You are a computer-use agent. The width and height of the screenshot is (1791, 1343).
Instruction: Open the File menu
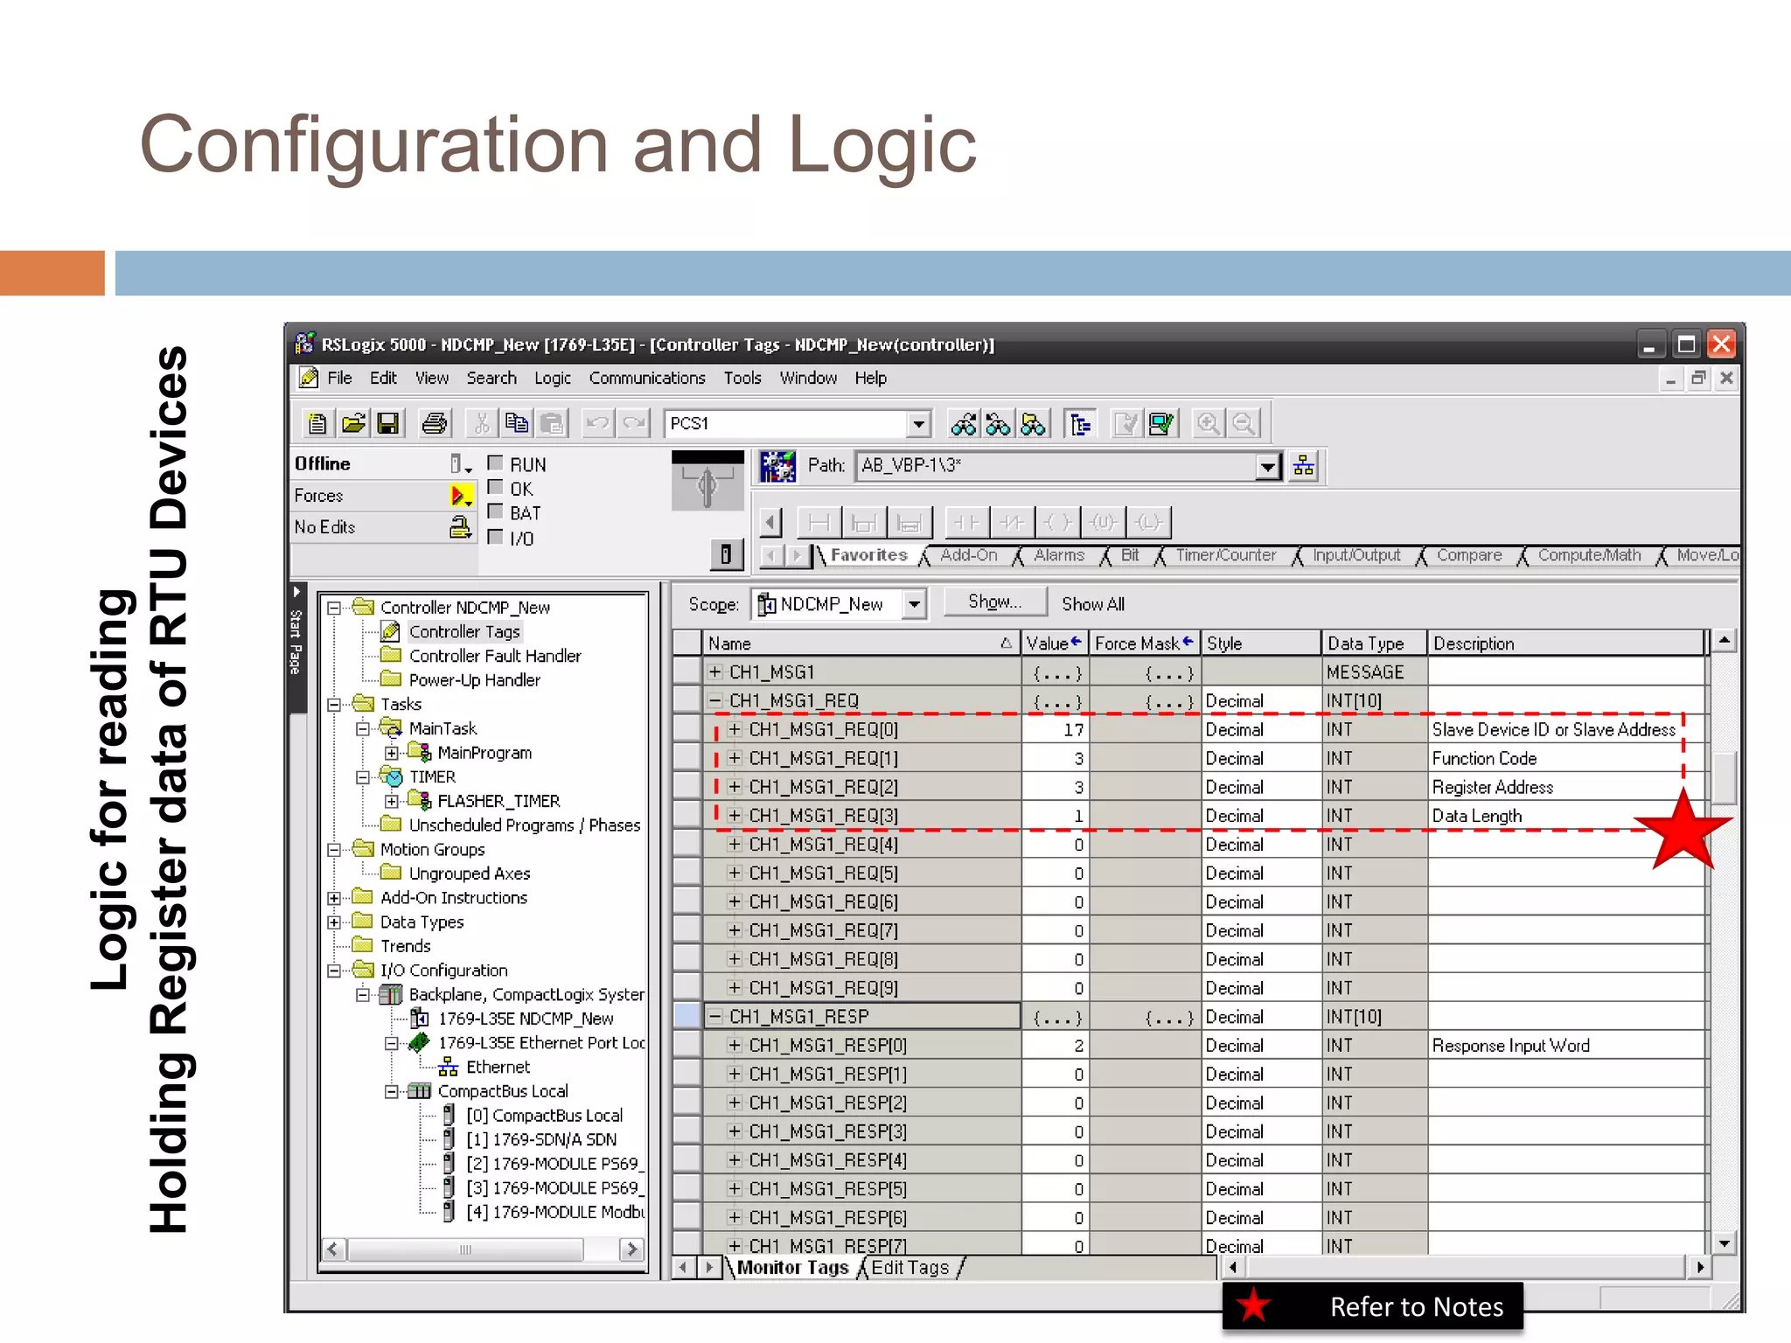339,378
